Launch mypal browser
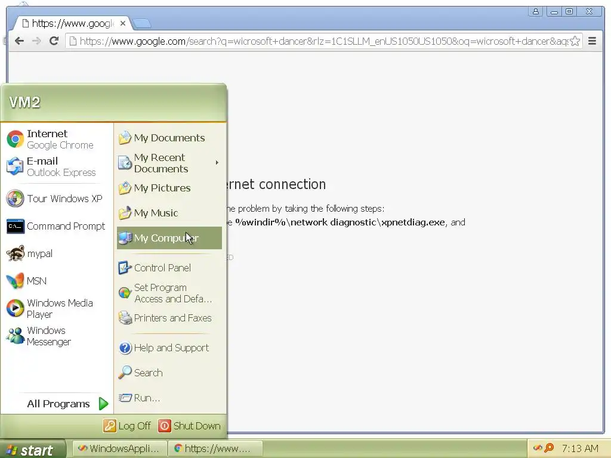 tap(57, 253)
